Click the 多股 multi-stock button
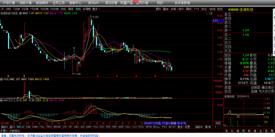 click(x=173, y=9)
